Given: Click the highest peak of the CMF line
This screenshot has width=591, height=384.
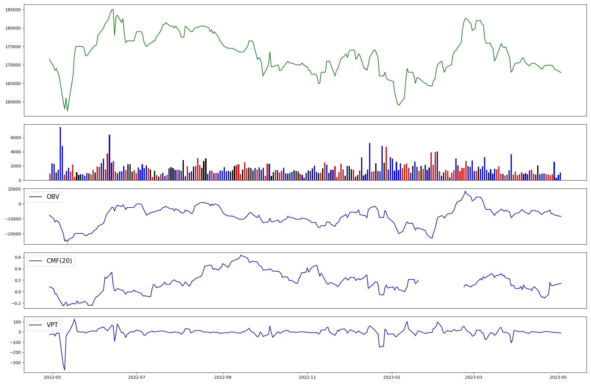Looking at the screenshot, I should [x=241, y=255].
